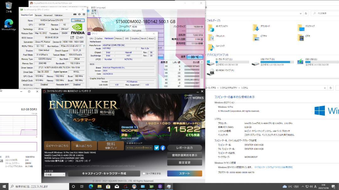
Task: Click the NVIDIA logo in GPU-Z
Action: tap(78, 29)
